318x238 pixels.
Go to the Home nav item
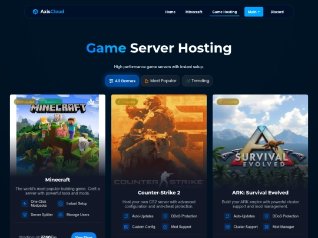pyautogui.click(x=170, y=12)
